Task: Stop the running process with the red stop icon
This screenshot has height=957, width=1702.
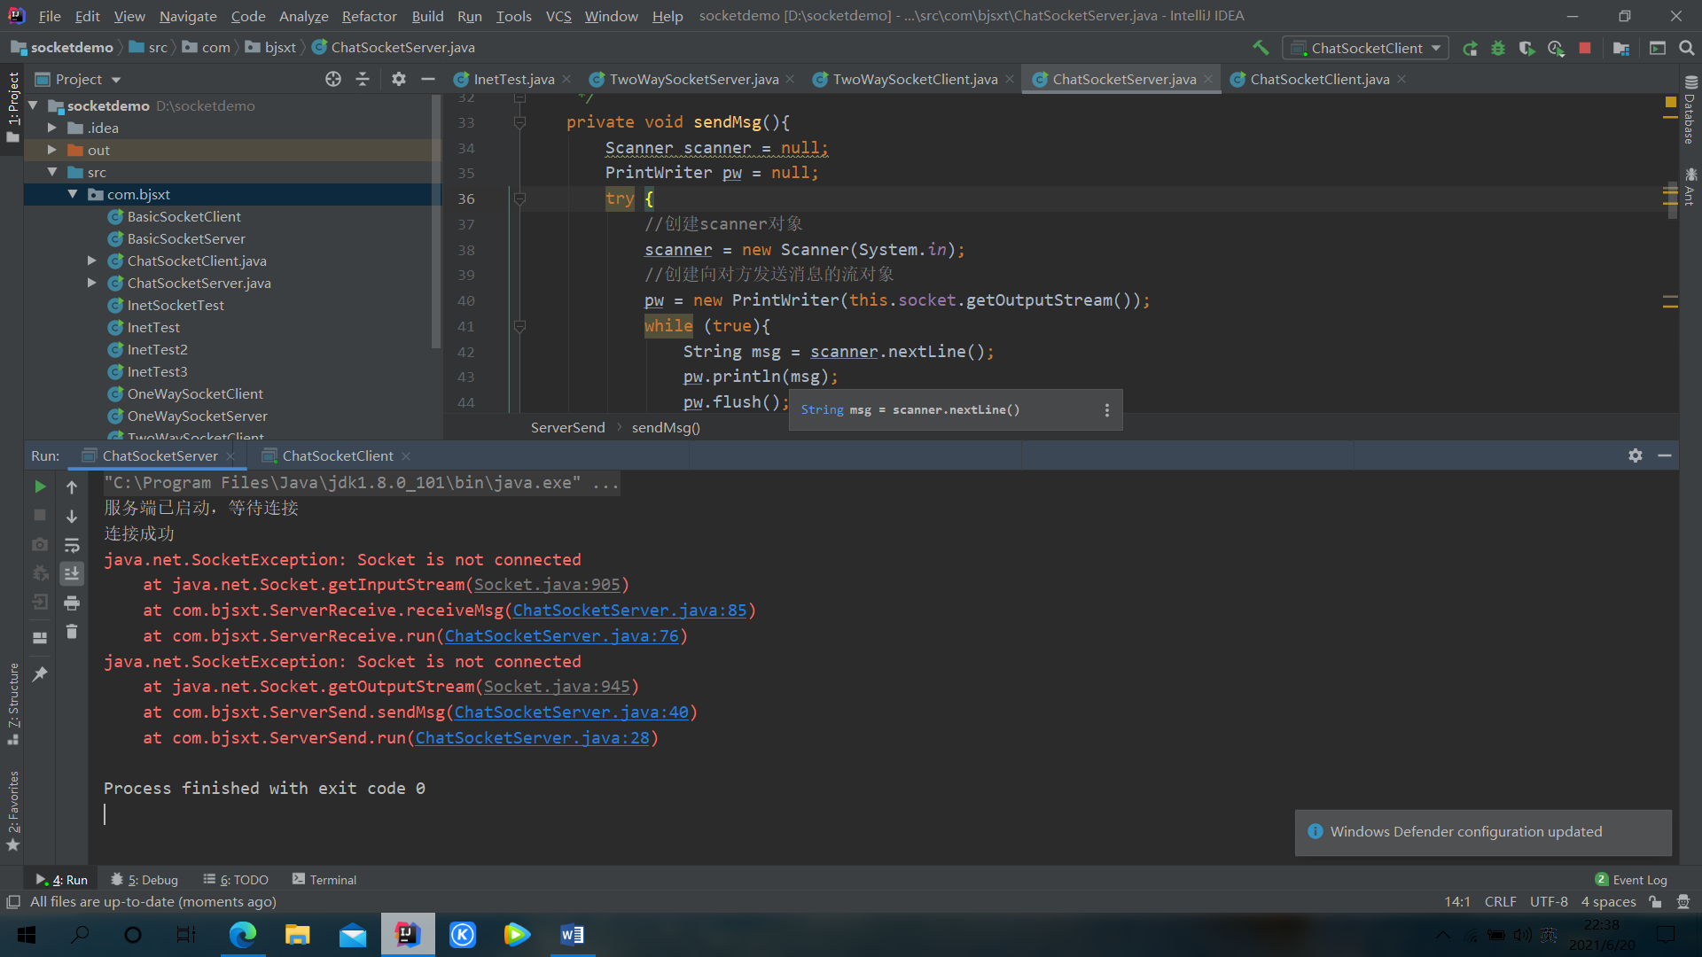Action: point(1585,48)
